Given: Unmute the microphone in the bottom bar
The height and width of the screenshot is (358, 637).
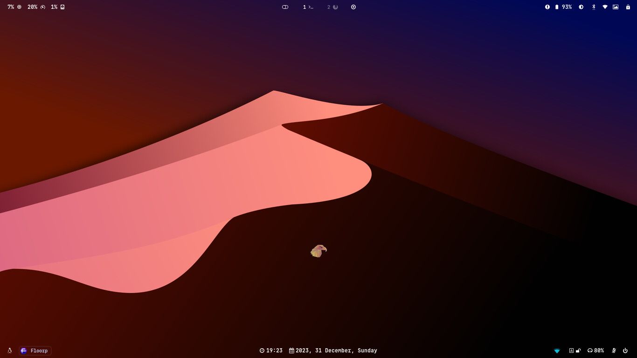Looking at the screenshot, I should click(614, 351).
